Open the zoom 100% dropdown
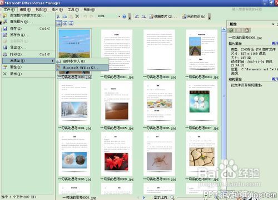This screenshot has width=278, height=200. coord(119,17)
